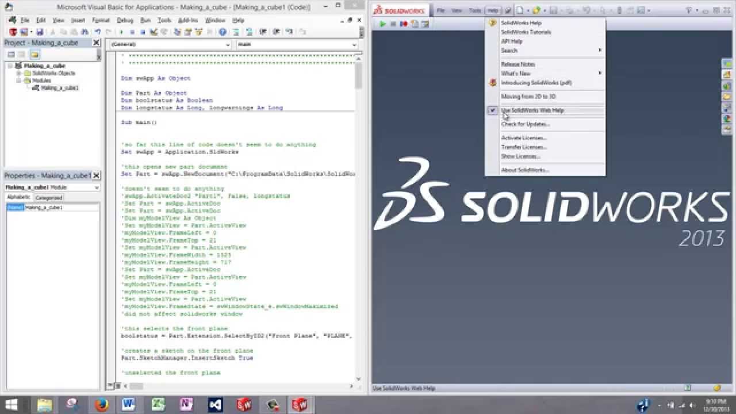
Task: Click View Code icon in Project panel
Action: click(x=11, y=54)
